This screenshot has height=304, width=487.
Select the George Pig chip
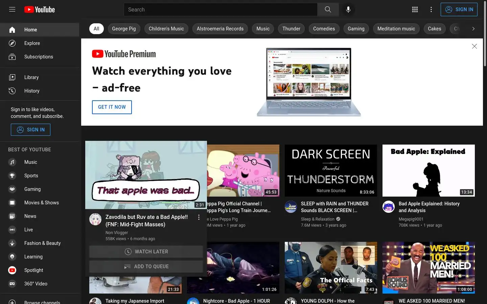[124, 29]
